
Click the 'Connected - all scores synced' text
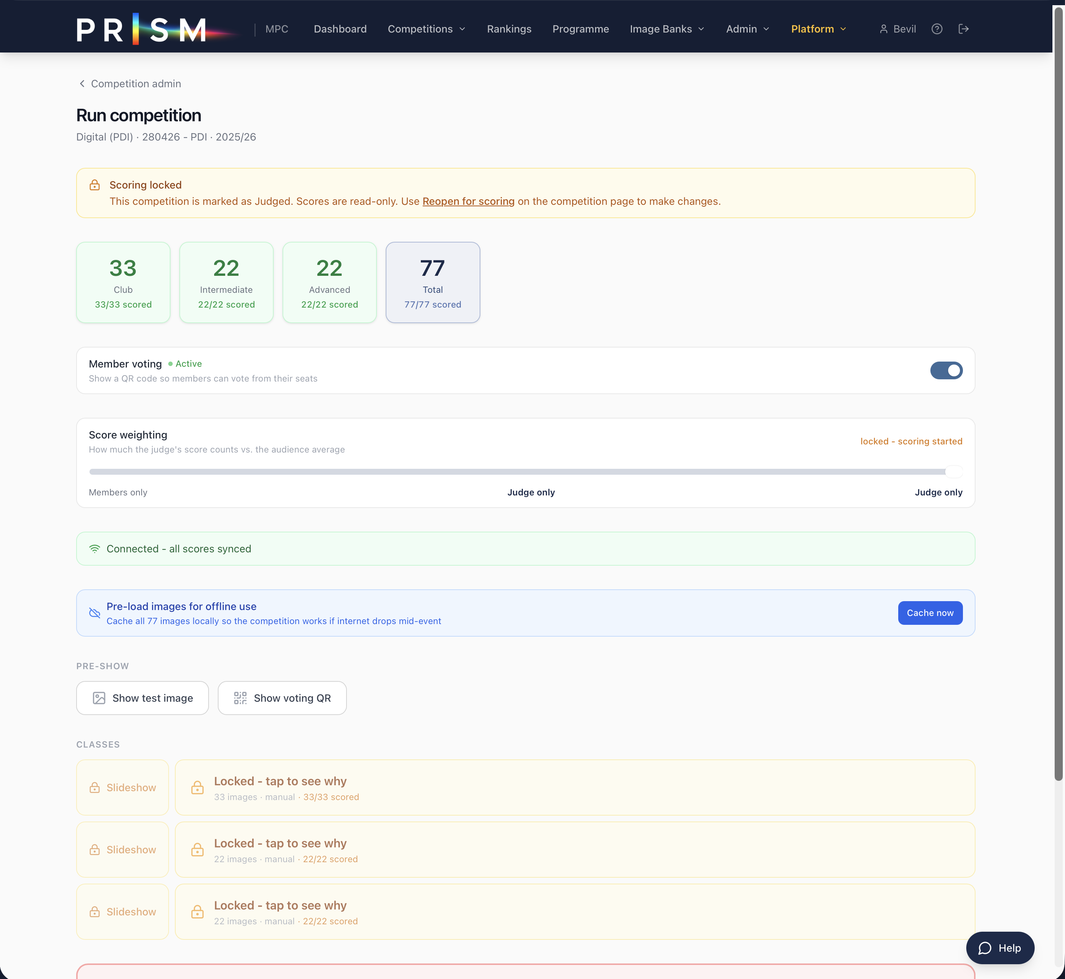point(179,549)
